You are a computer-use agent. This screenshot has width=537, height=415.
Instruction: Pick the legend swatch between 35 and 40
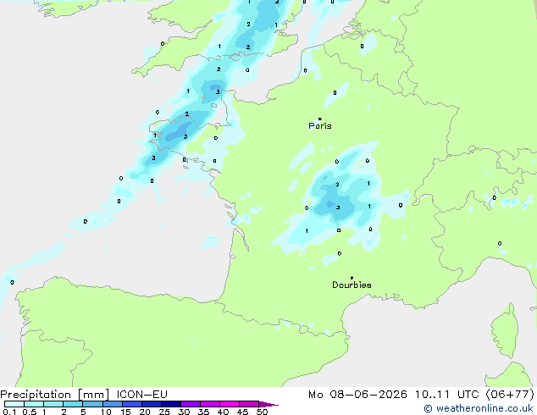tap(210, 404)
